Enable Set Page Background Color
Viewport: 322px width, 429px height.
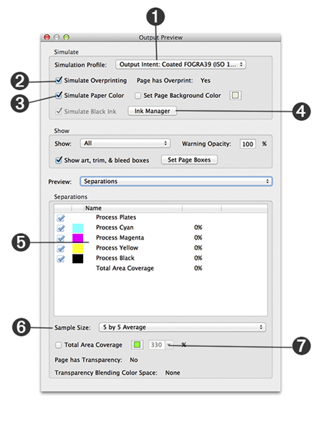[x=137, y=96]
